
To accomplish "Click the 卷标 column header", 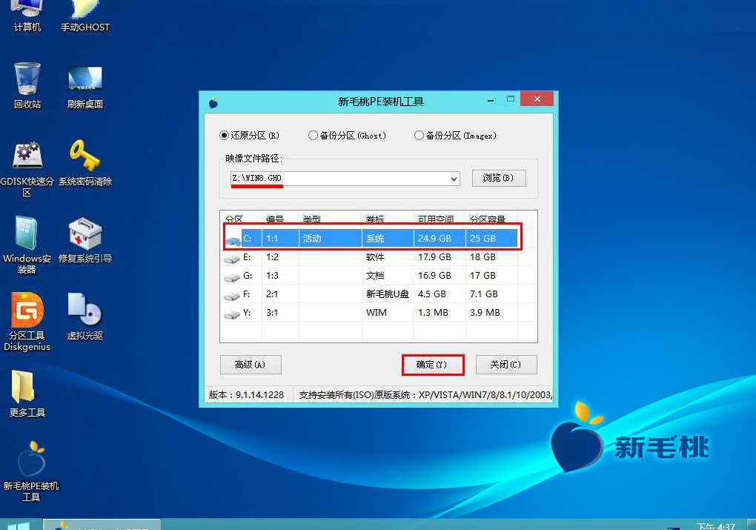I will point(374,219).
